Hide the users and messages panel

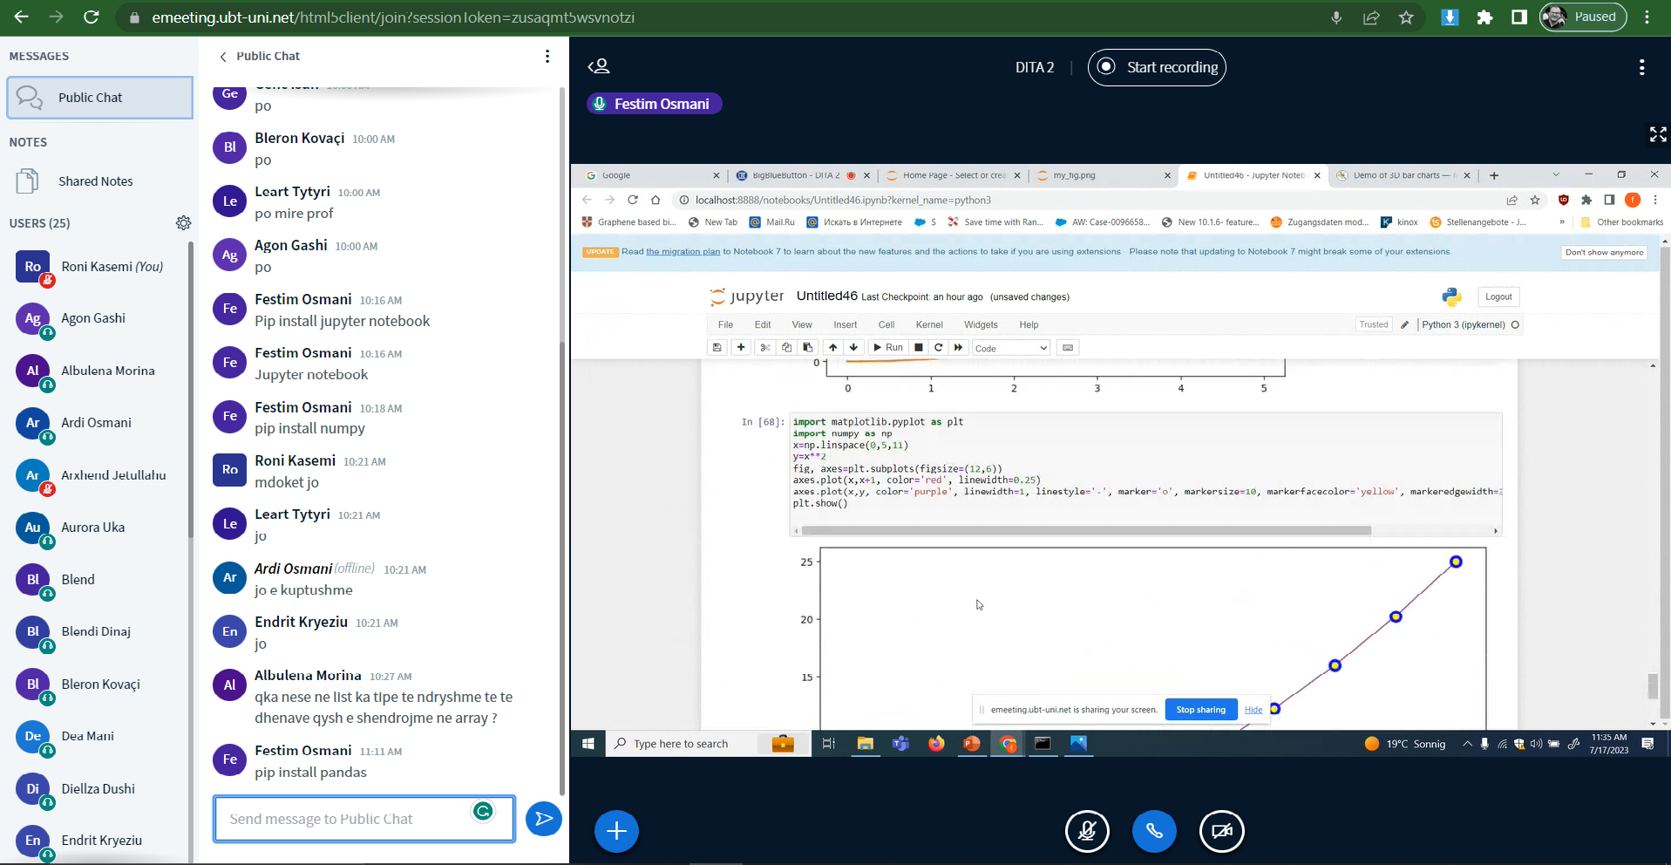[599, 67]
